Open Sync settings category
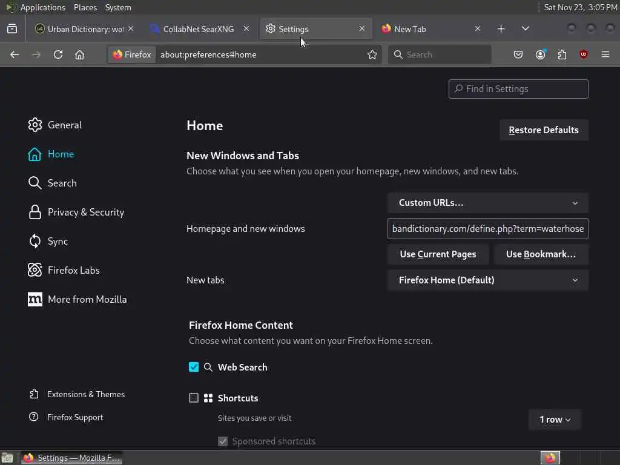 point(48,241)
